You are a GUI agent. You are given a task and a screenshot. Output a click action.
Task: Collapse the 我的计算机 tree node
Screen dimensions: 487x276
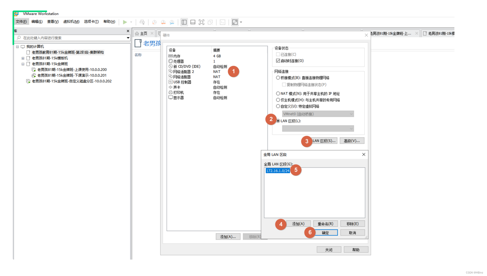17,47
